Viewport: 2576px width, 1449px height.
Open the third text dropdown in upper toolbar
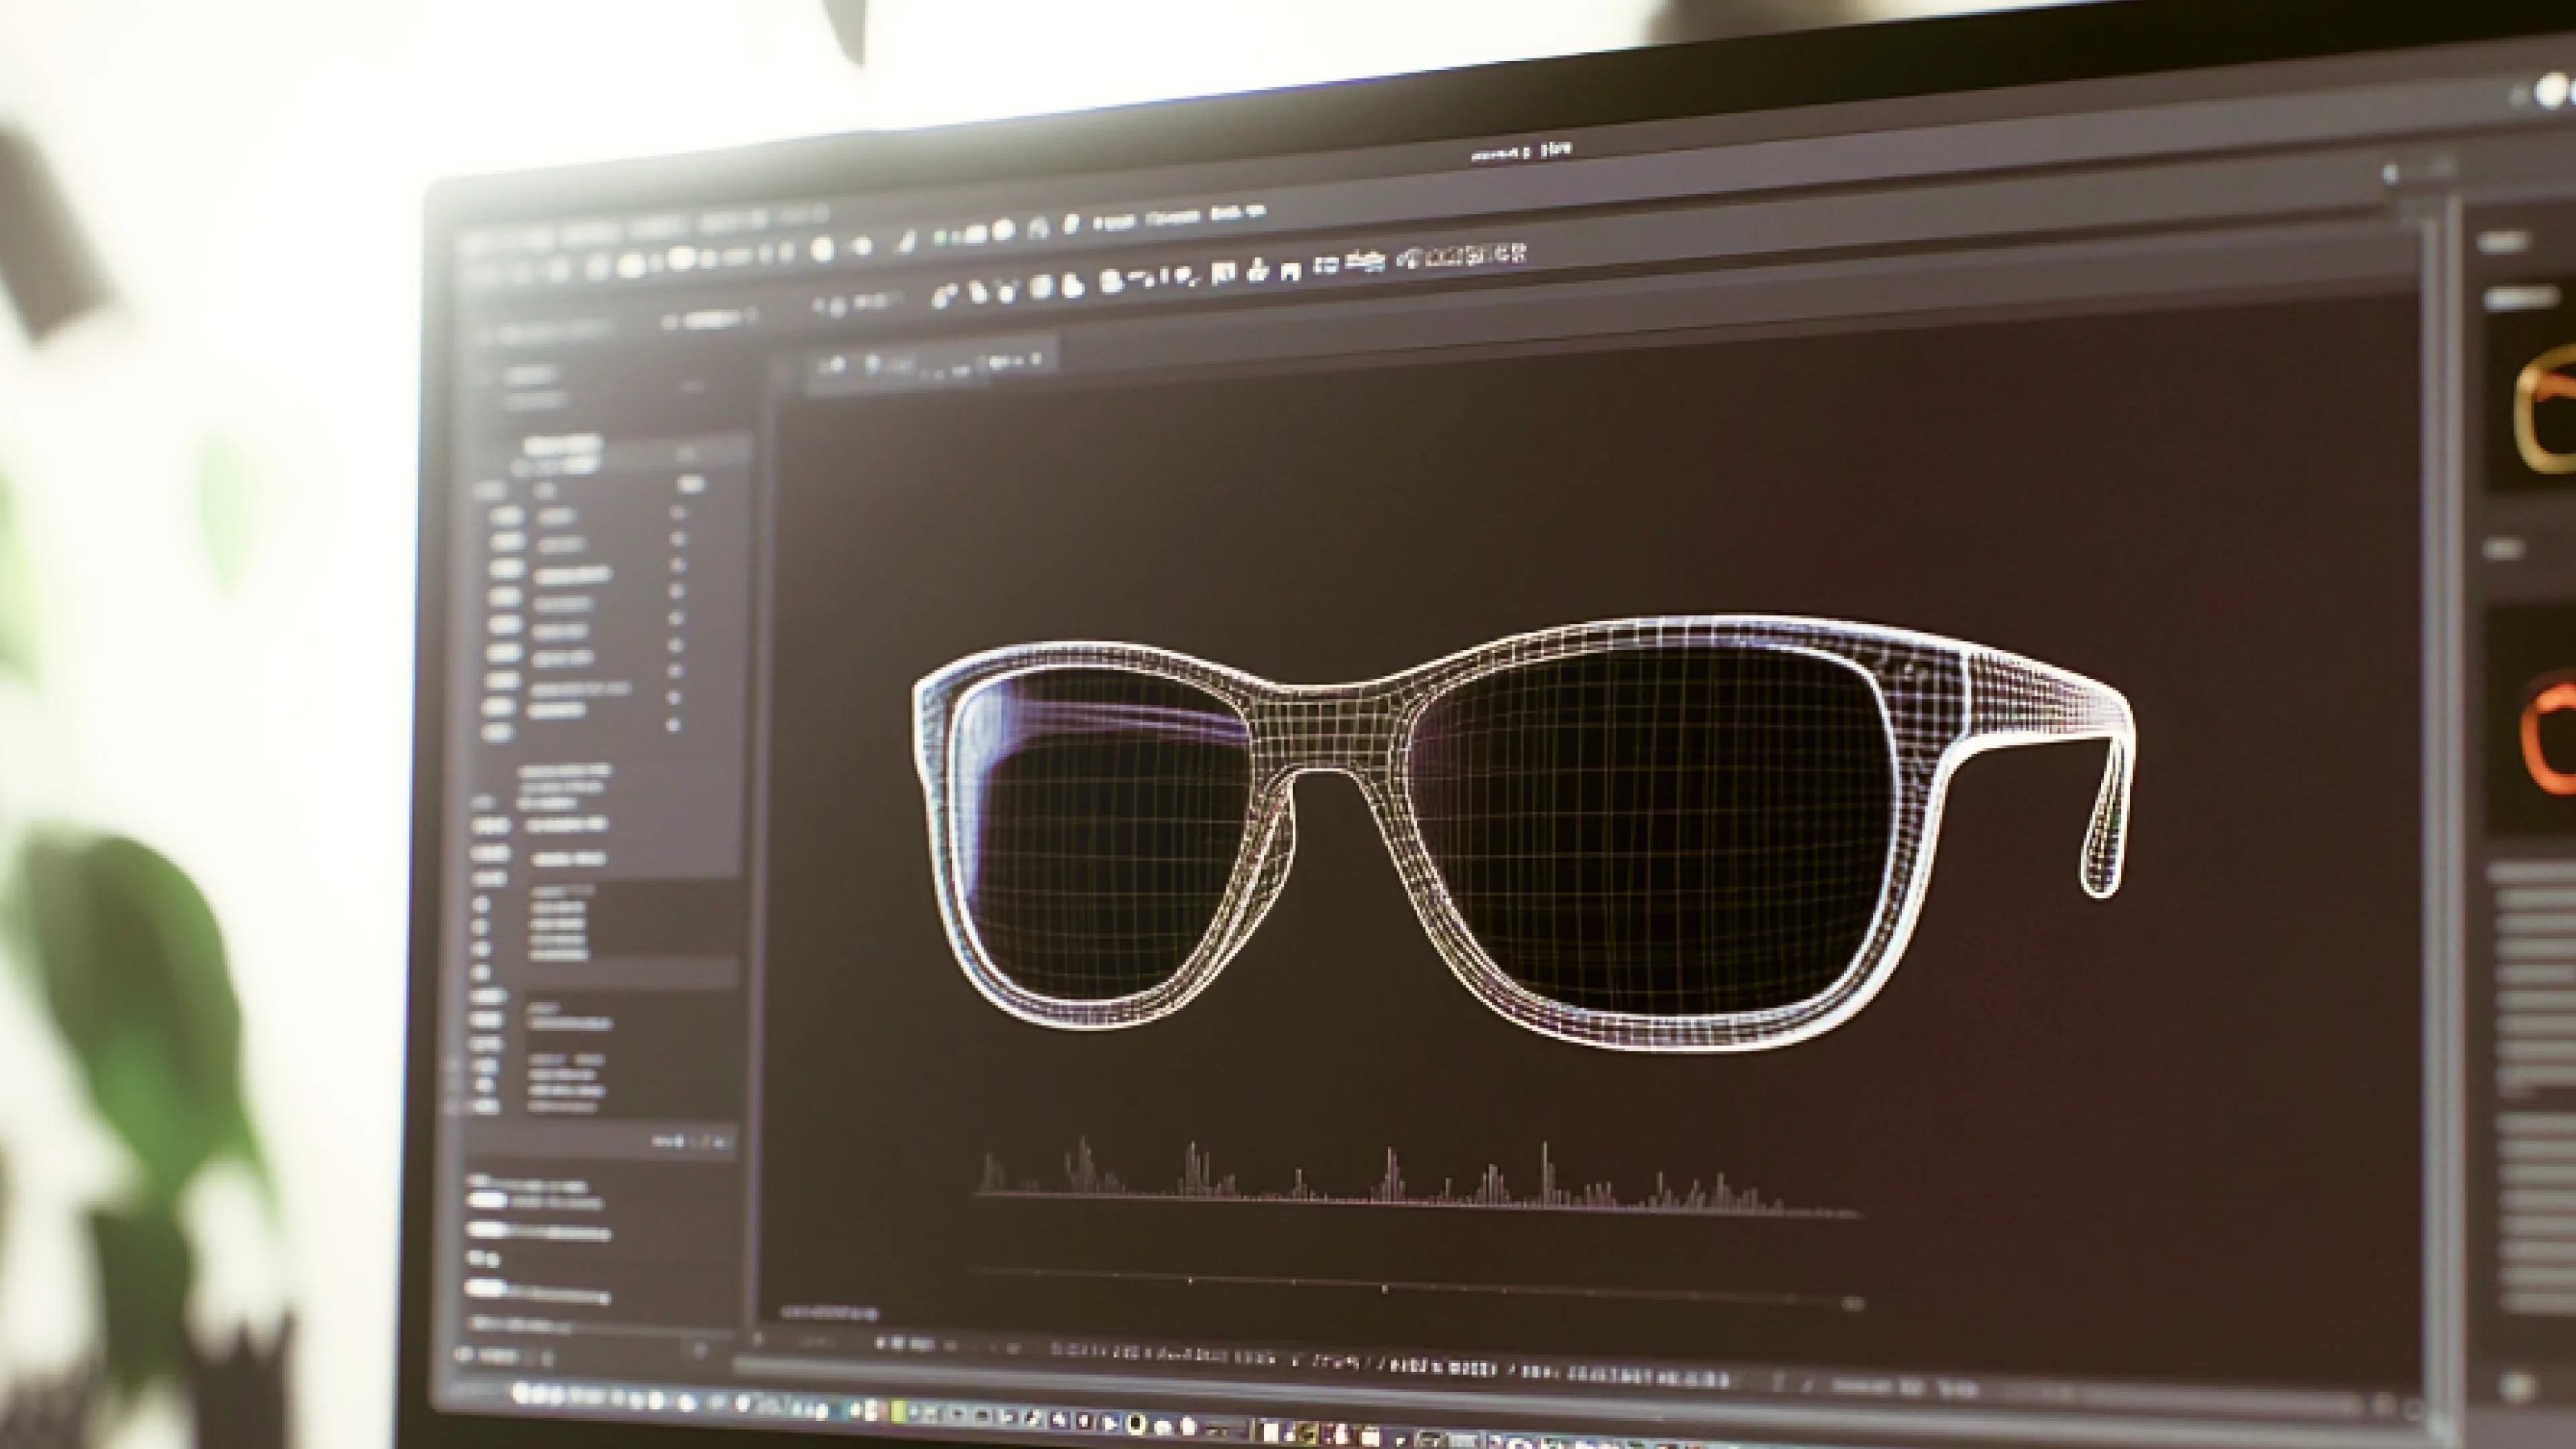tap(1238, 213)
